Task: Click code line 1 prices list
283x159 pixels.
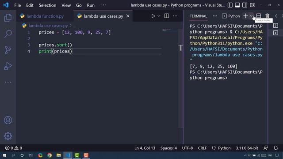Action: coord(75,32)
